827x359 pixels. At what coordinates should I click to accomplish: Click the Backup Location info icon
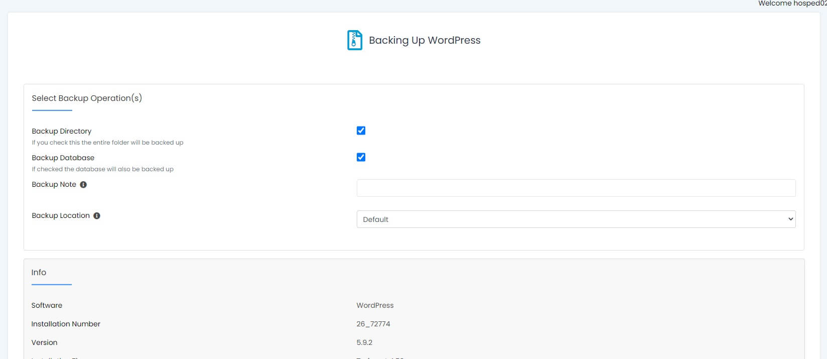(x=97, y=216)
